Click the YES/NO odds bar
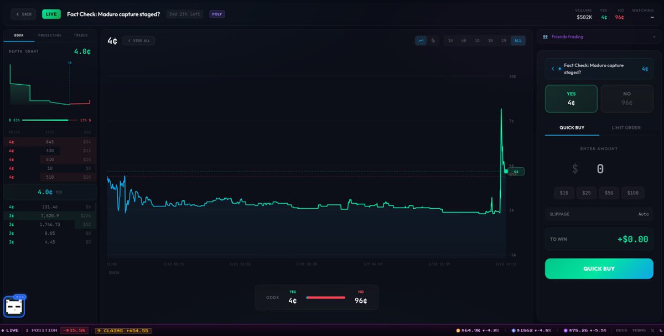The height and width of the screenshot is (336, 664). 325,297
